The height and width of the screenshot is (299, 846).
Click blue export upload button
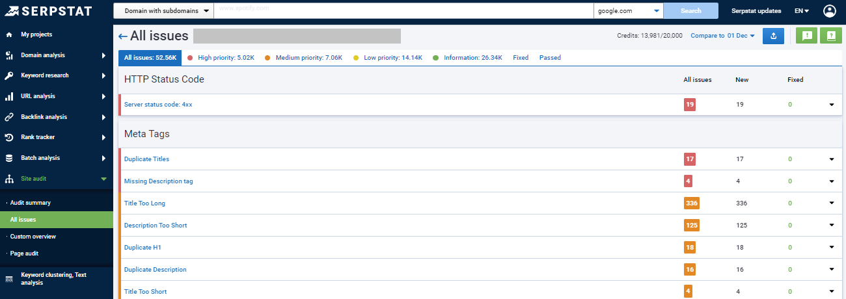(x=773, y=36)
